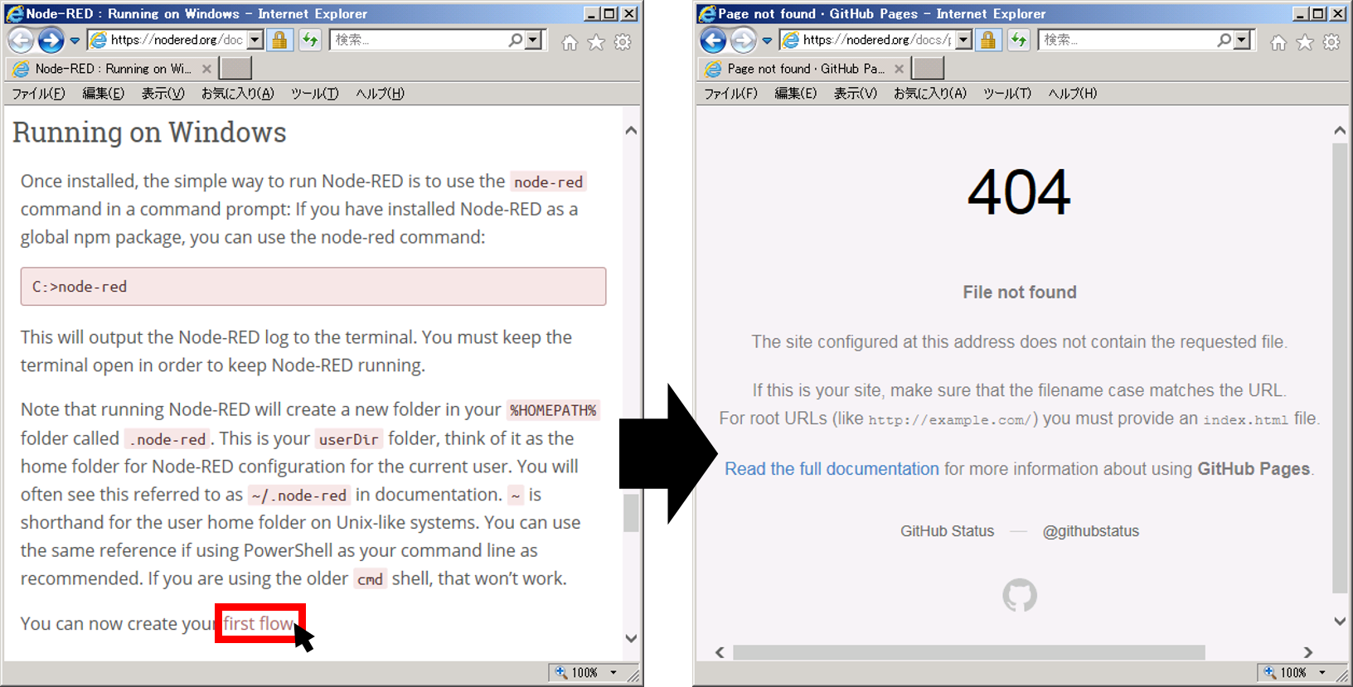1353x687 pixels.
Task: Click the refresh icon in the 404 window
Action: (1018, 40)
